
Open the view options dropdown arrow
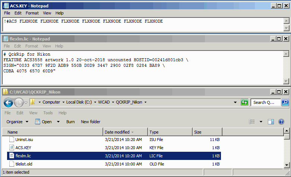pyautogui.click(x=261, y=122)
